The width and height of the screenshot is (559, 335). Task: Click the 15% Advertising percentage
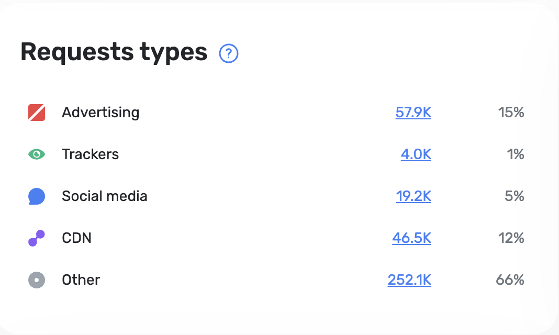(x=511, y=113)
